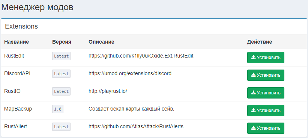Install the DiscordAPI extension
The width and height of the screenshot is (308, 138).
(266, 75)
